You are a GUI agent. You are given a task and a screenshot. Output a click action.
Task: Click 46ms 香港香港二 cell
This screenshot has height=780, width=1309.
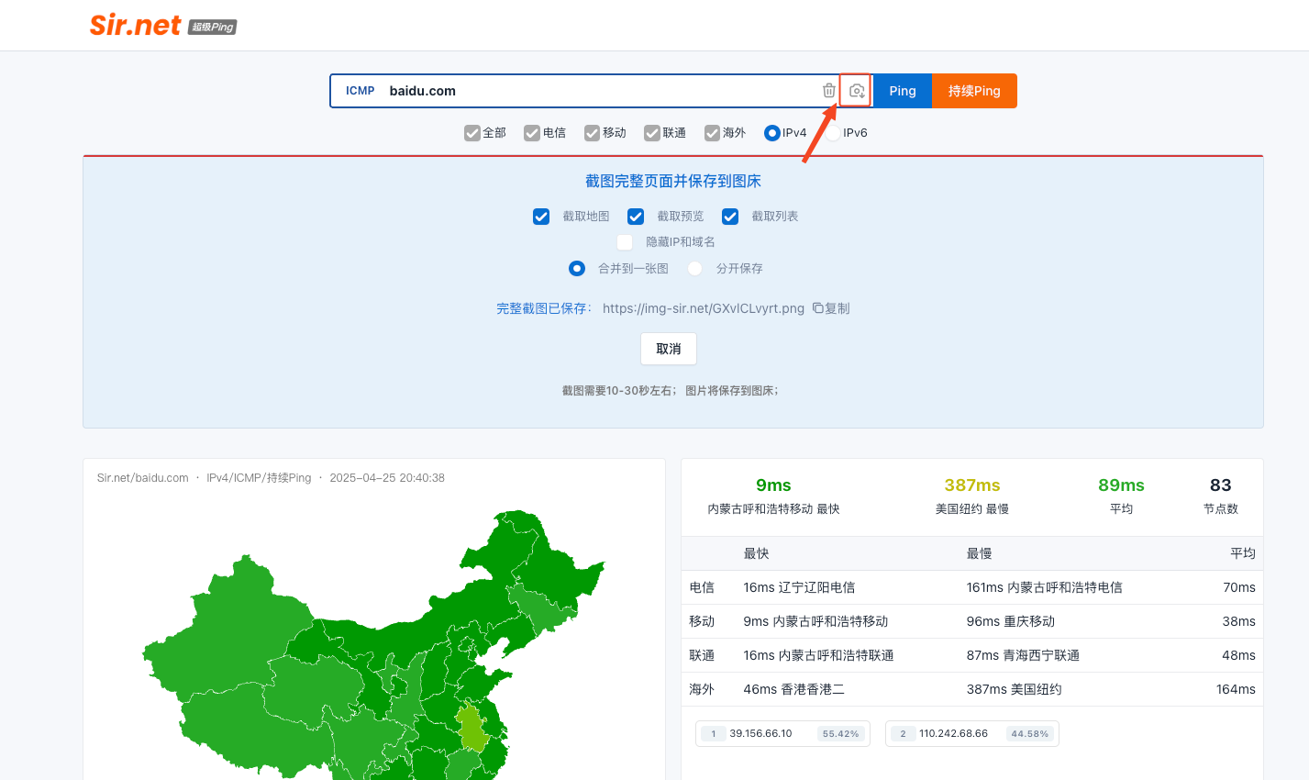pyautogui.click(x=793, y=689)
